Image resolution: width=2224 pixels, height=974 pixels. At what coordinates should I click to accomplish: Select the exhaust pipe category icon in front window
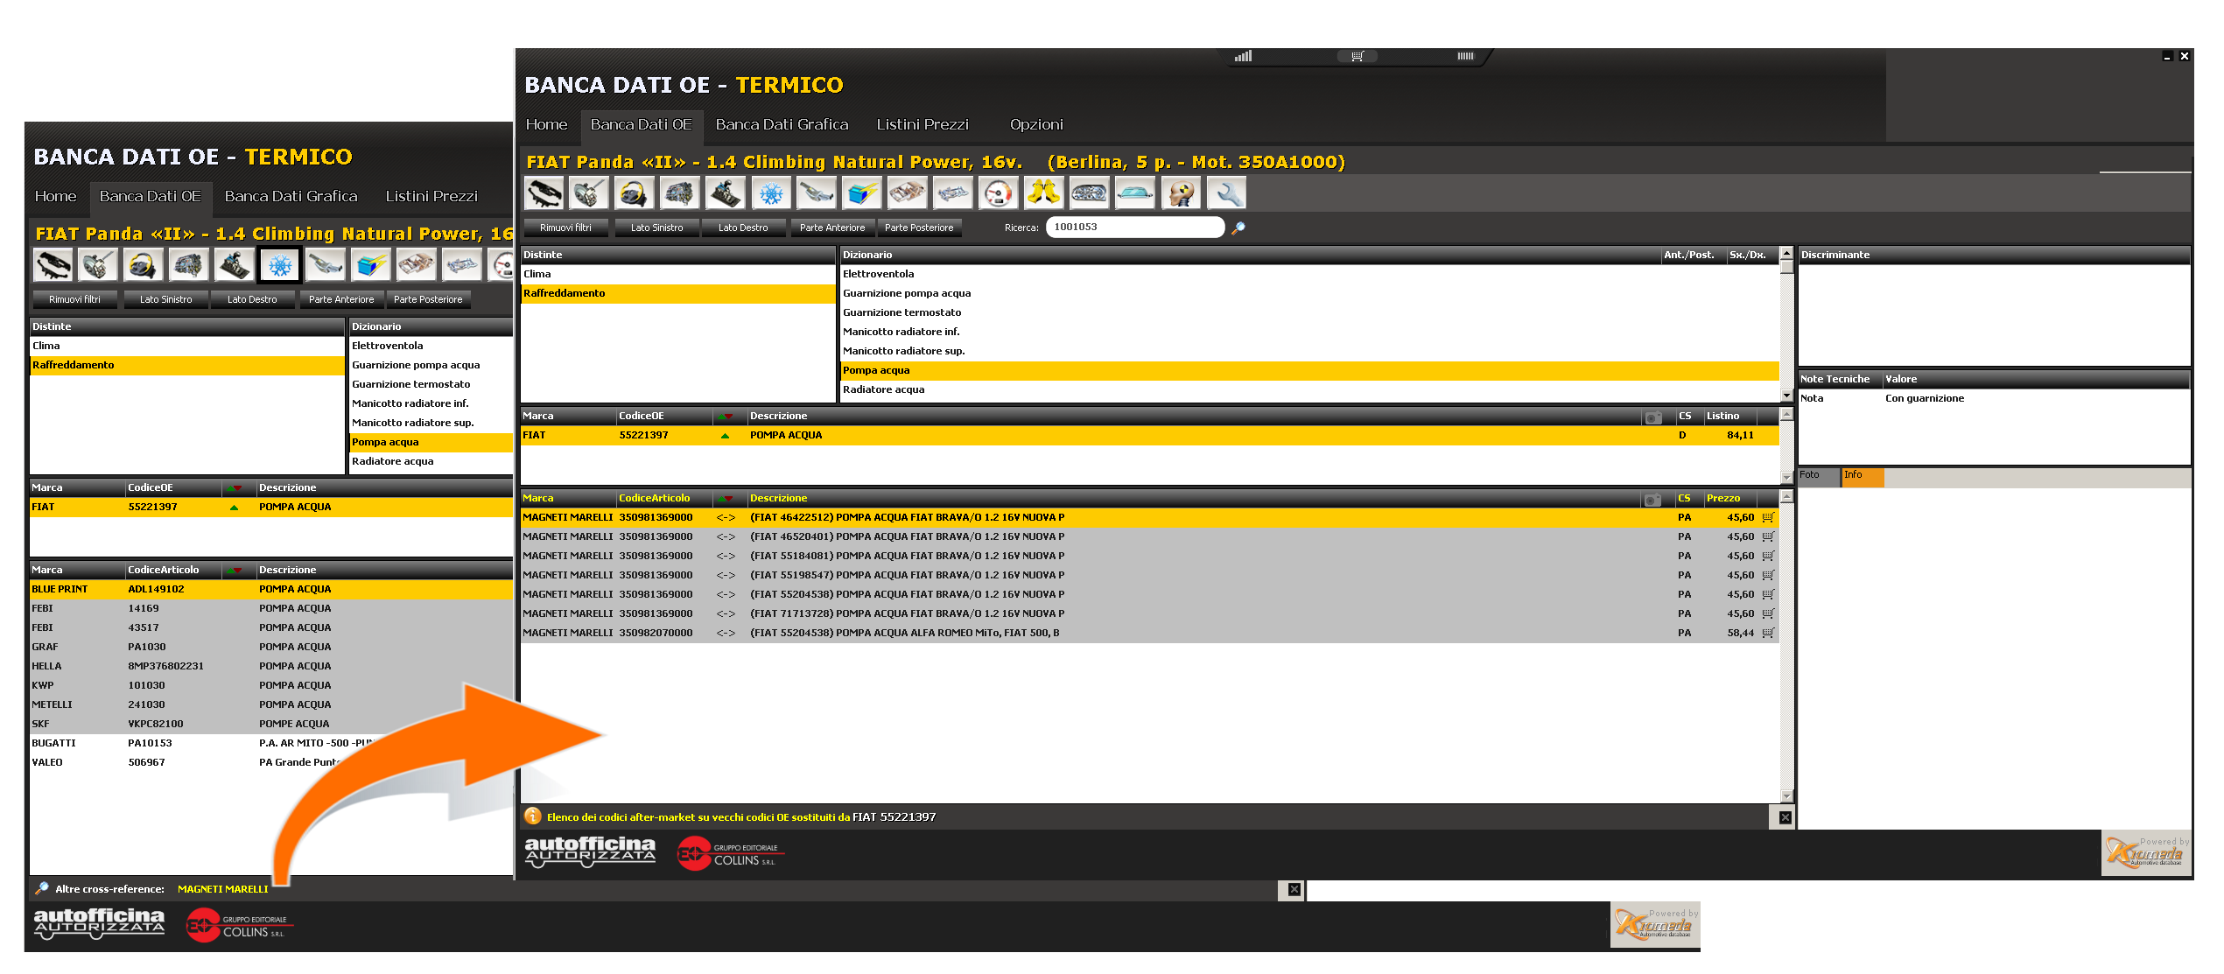[817, 193]
